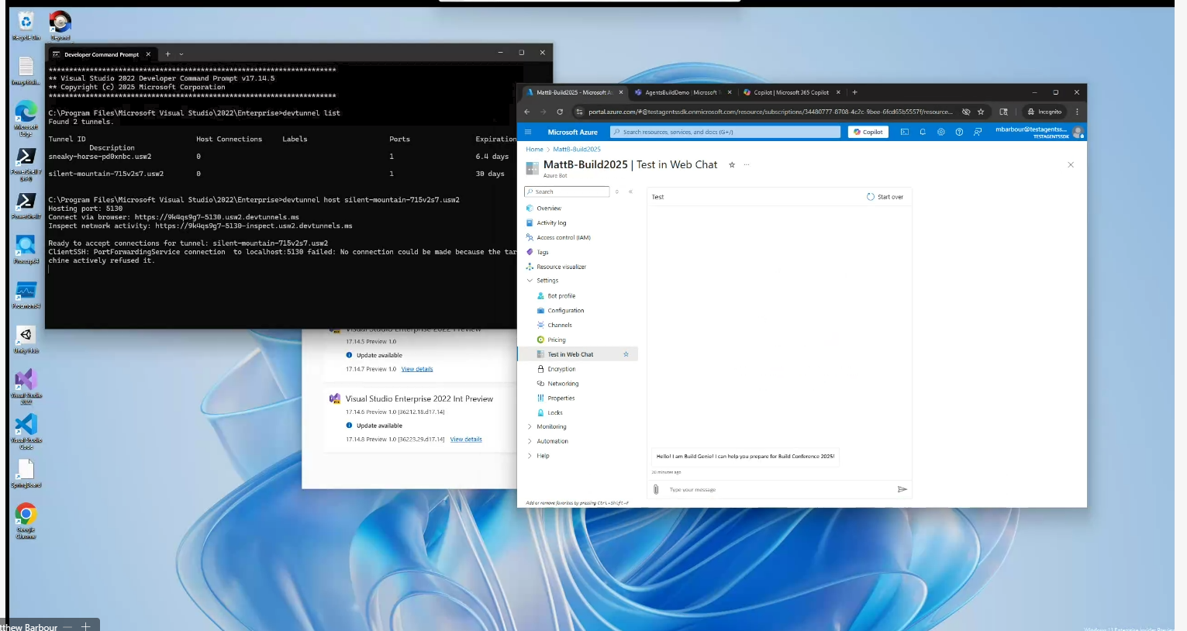Focus the resource menu Search field

567,191
